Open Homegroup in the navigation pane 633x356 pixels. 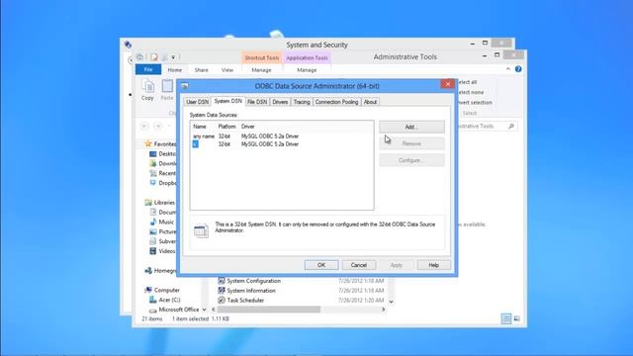coord(160,271)
